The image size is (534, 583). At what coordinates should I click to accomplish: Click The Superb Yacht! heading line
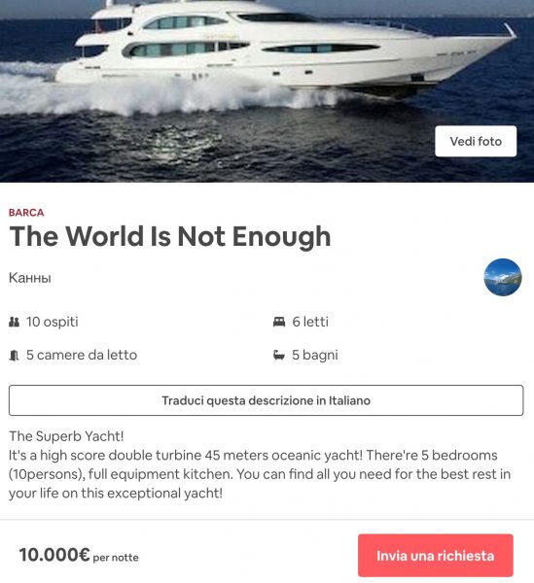pos(66,436)
